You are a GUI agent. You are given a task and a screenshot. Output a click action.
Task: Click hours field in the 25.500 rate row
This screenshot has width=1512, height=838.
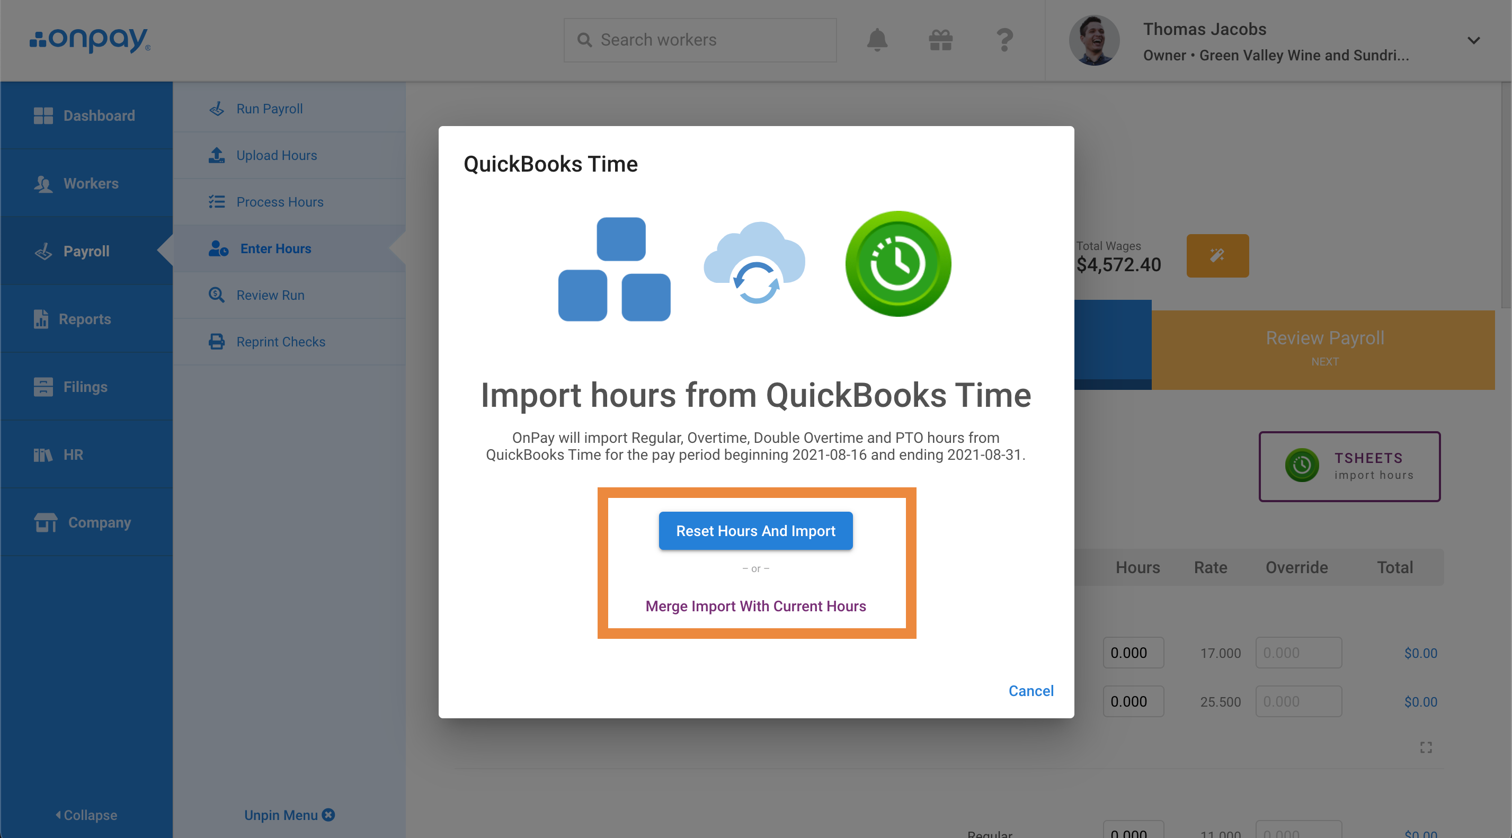(x=1133, y=701)
